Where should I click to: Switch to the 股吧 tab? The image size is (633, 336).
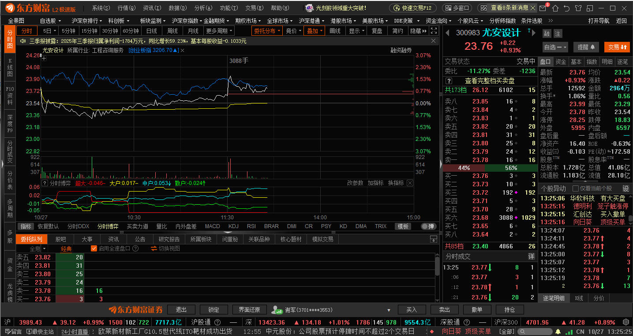click(x=60, y=239)
